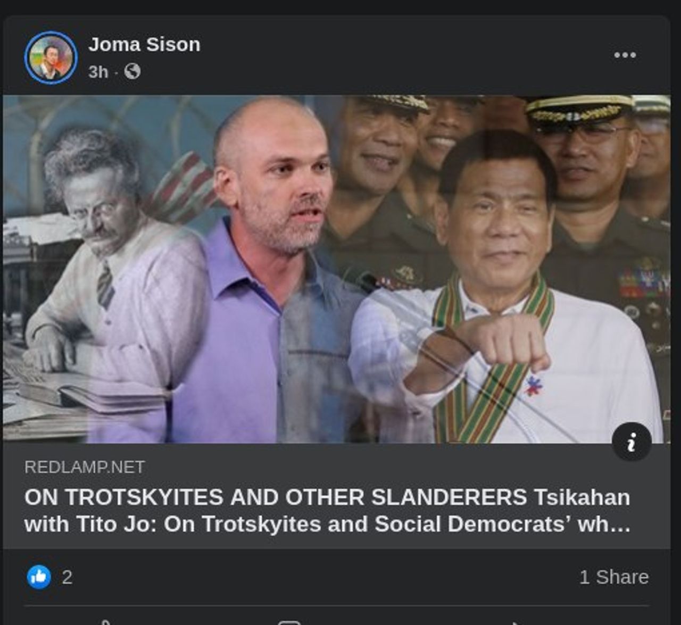The image size is (681, 625).
Task: Open the REDLAMP.NET source domain
Action: [x=85, y=467]
